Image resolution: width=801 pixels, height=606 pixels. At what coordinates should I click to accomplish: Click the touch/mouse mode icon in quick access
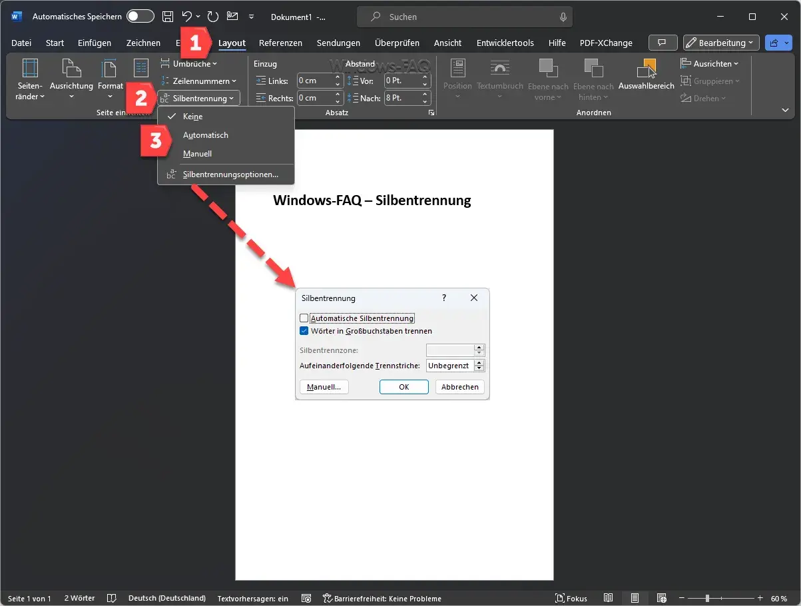tap(232, 17)
